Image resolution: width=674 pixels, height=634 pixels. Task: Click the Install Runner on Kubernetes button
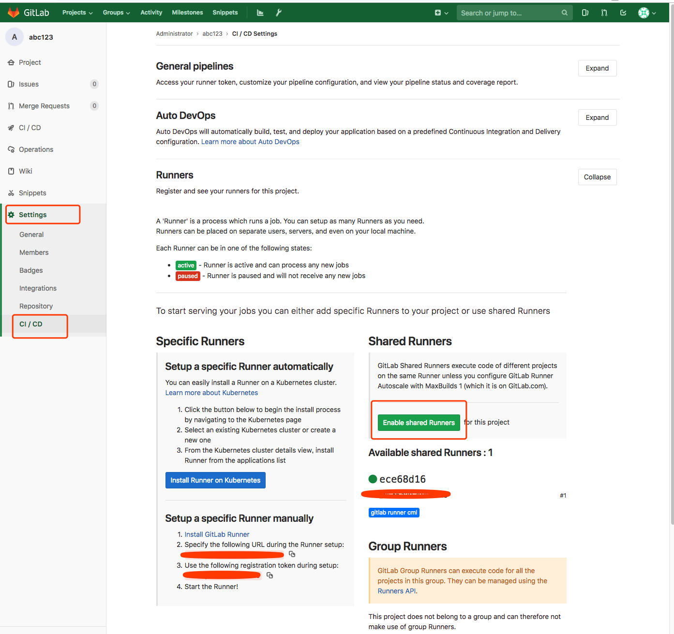[x=215, y=480]
